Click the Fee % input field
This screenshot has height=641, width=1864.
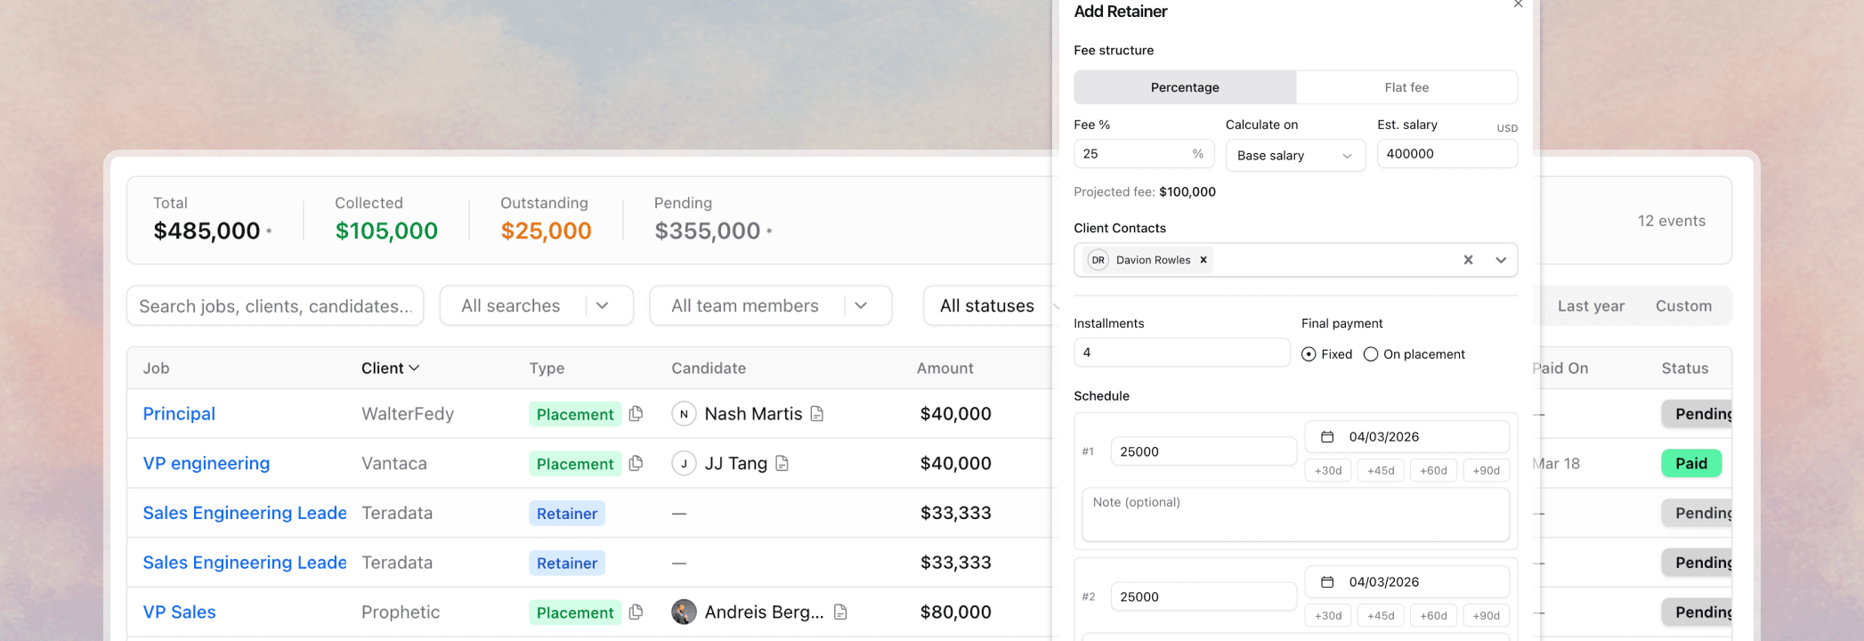(x=1144, y=154)
